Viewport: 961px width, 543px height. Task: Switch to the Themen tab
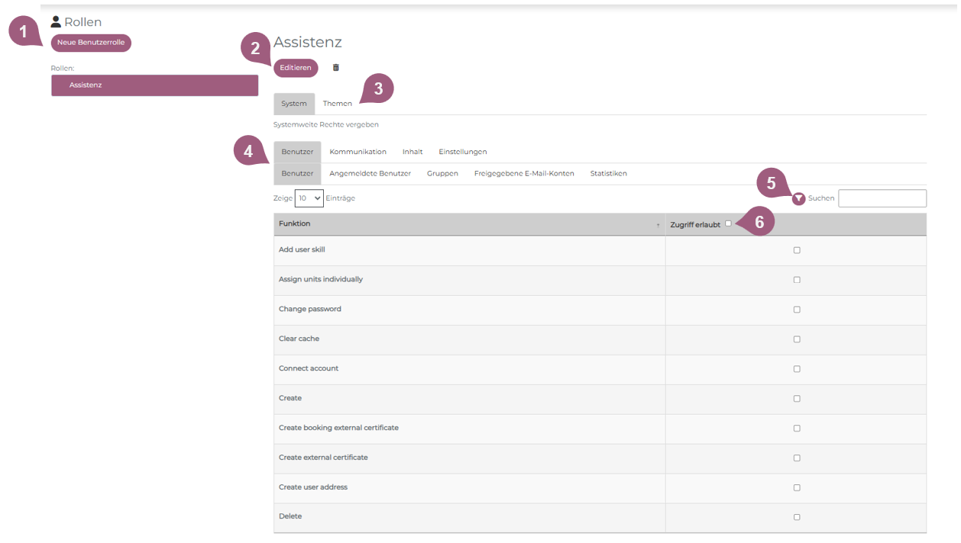pyautogui.click(x=337, y=104)
